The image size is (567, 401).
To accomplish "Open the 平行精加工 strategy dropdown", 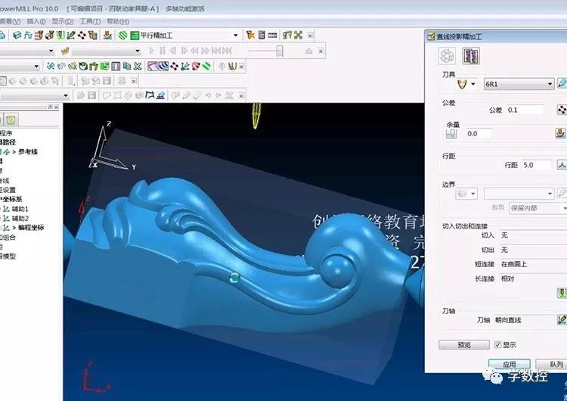I will [x=235, y=35].
